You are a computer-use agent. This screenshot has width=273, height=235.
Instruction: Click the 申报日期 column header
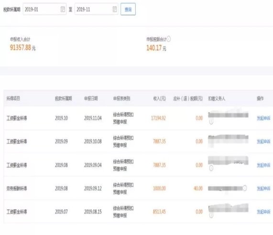91,98
